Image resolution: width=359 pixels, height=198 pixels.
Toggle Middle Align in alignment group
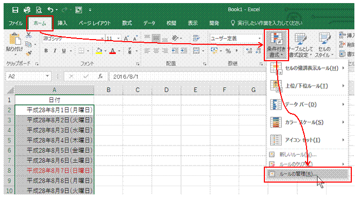[x=156, y=38]
